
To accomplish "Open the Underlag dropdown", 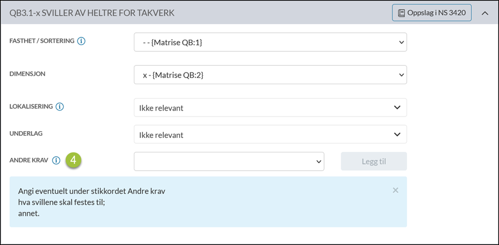I will [x=270, y=134].
